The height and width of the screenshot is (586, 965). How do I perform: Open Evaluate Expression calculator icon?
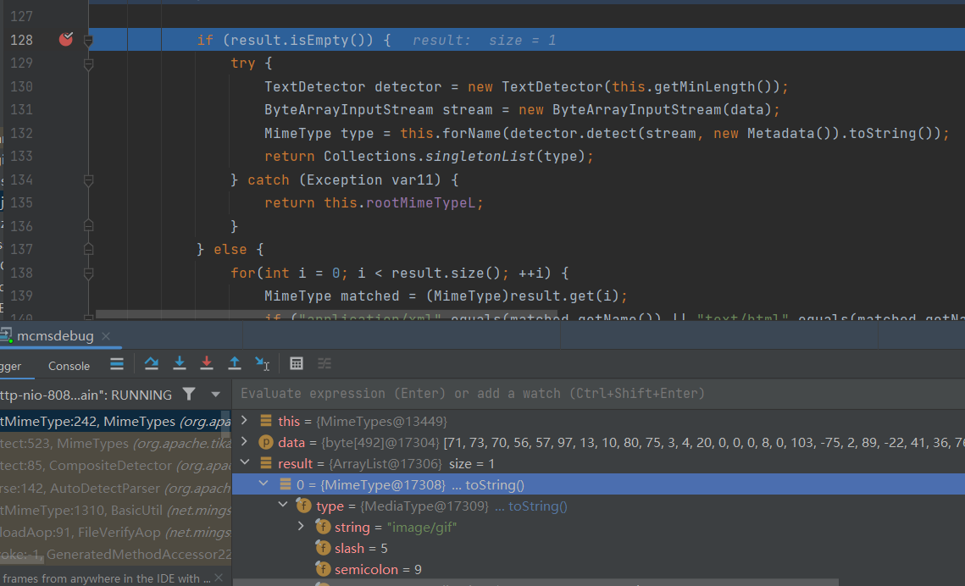(296, 364)
